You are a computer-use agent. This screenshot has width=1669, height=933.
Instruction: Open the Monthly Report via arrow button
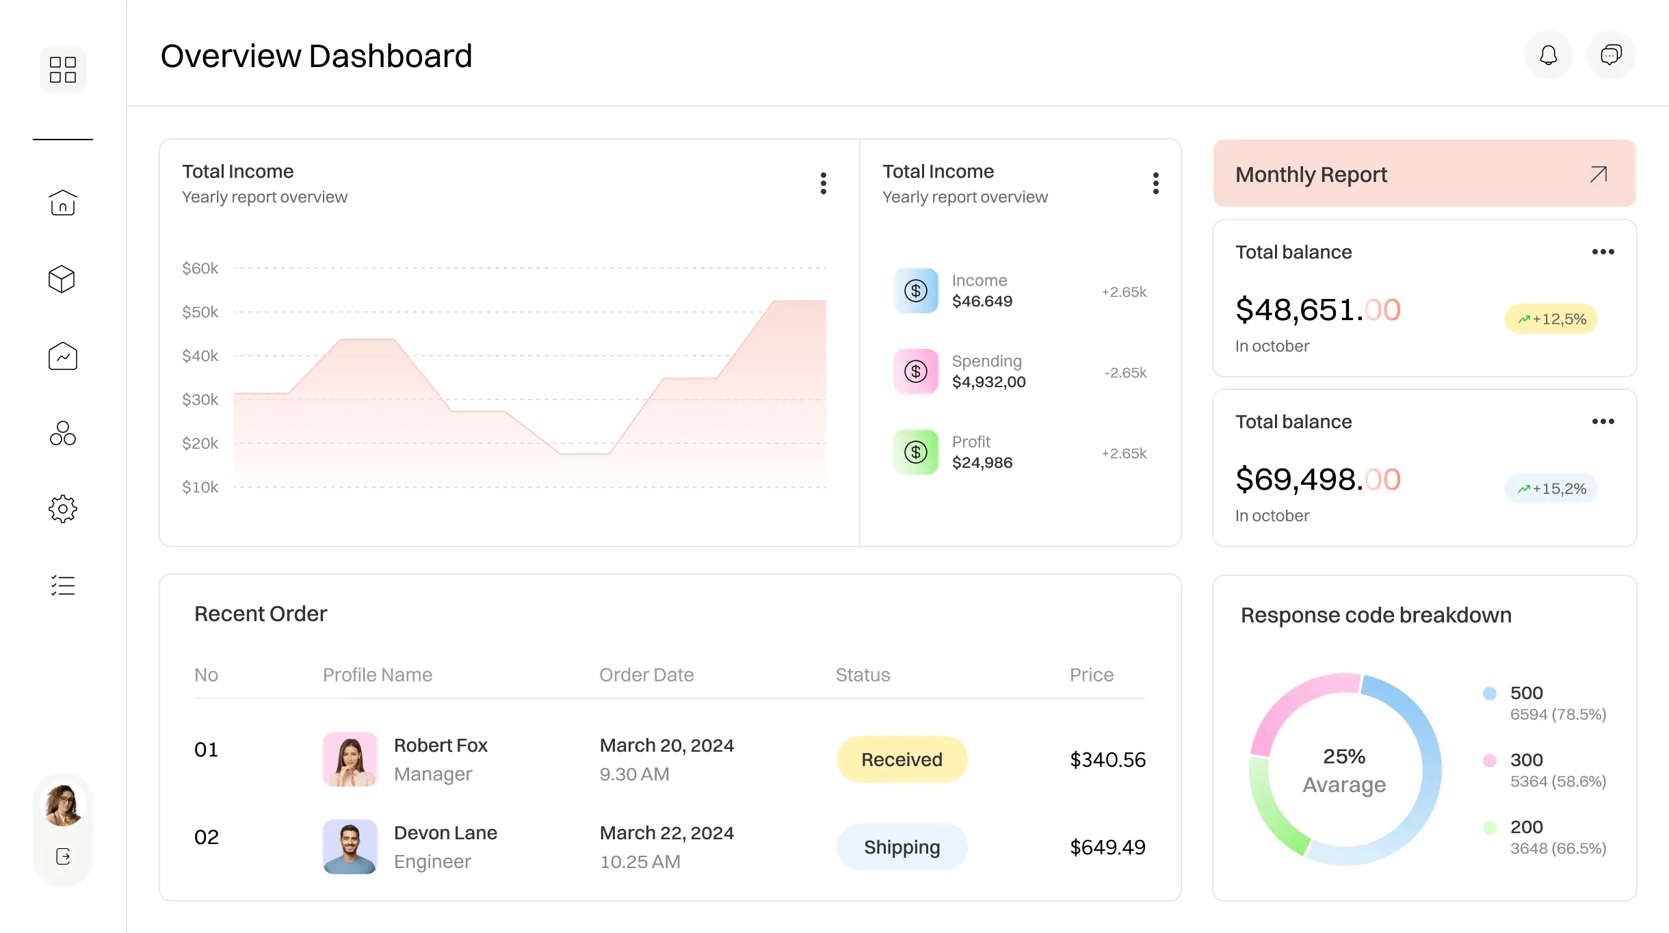pos(1598,174)
